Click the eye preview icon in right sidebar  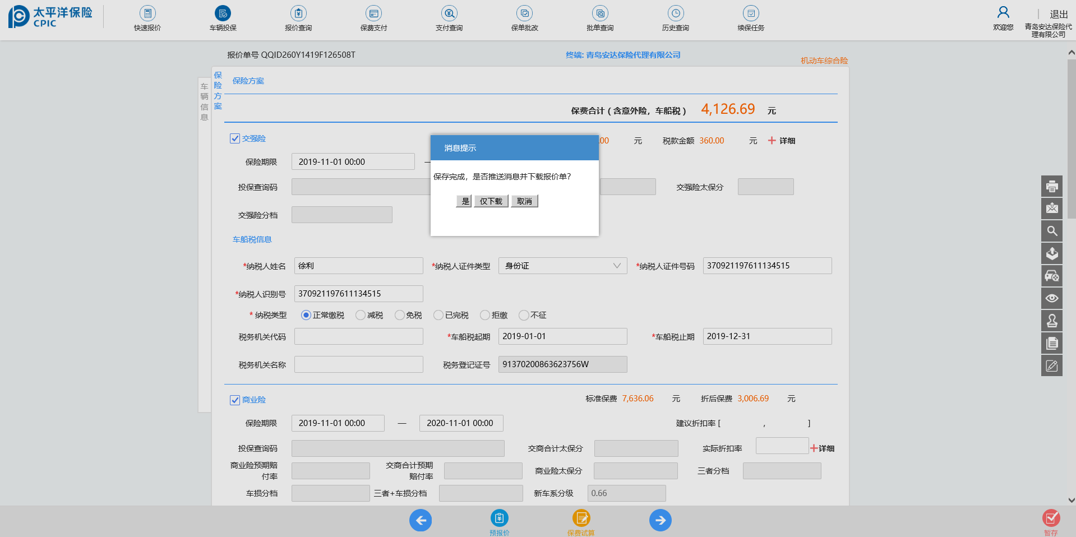pyautogui.click(x=1051, y=298)
